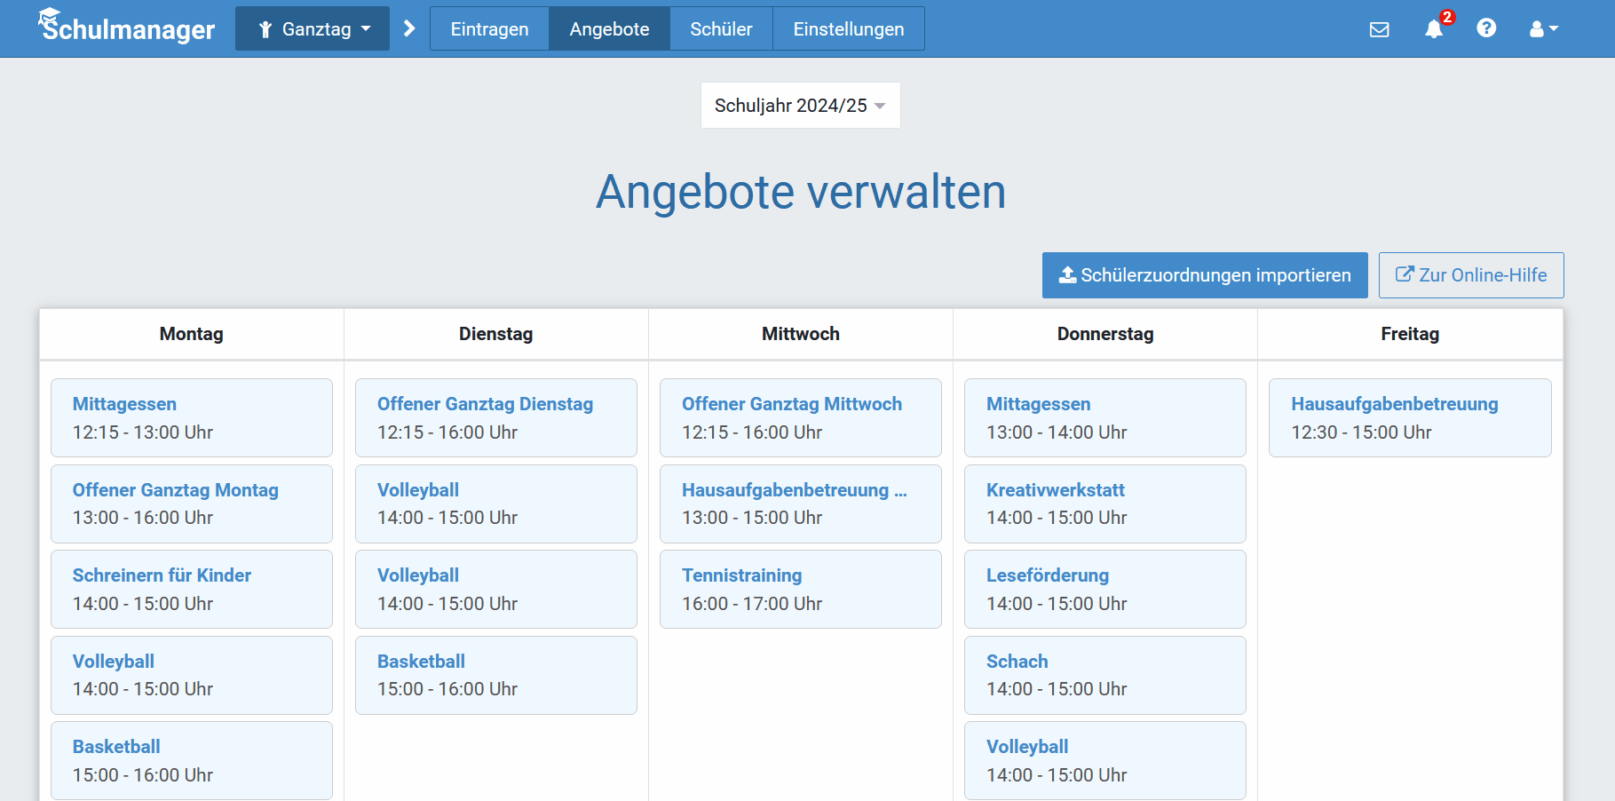1615x801 pixels.
Task: Click the Schülerzuordnungen importieren button
Action: (1204, 274)
